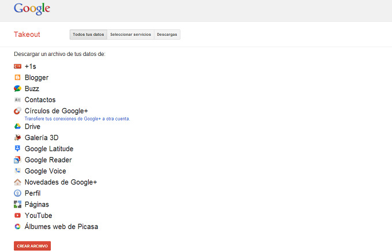The width and height of the screenshot is (392, 252).
Task: Click the Google logo
Action: (32, 9)
